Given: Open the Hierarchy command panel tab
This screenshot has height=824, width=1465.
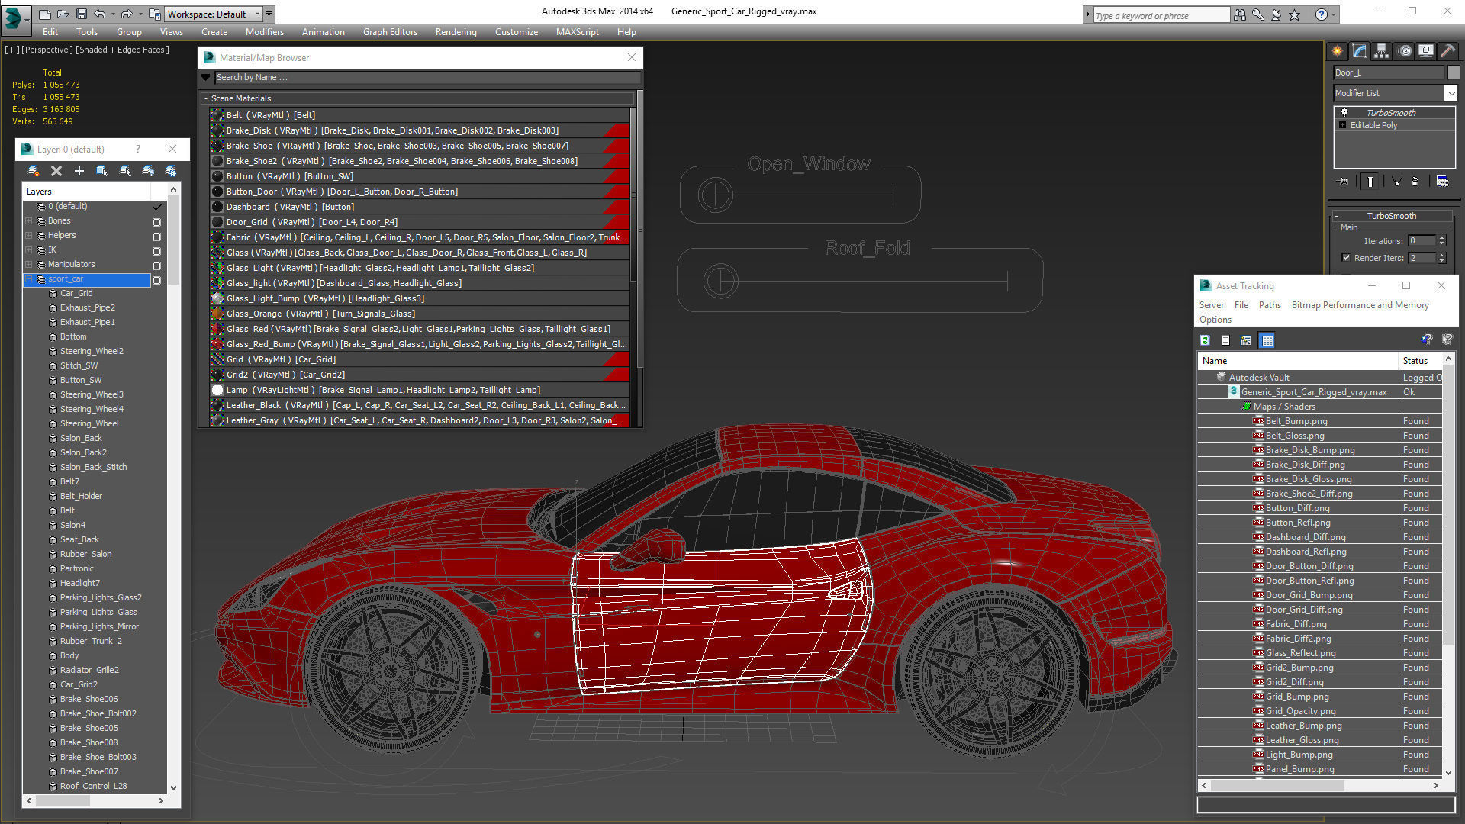Looking at the screenshot, I should coord(1381,51).
